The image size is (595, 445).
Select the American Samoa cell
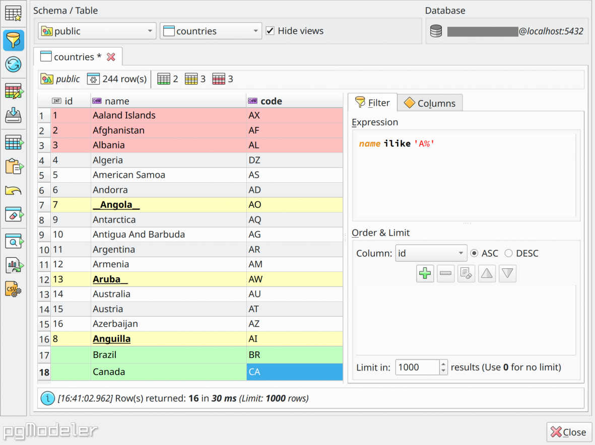(168, 175)
